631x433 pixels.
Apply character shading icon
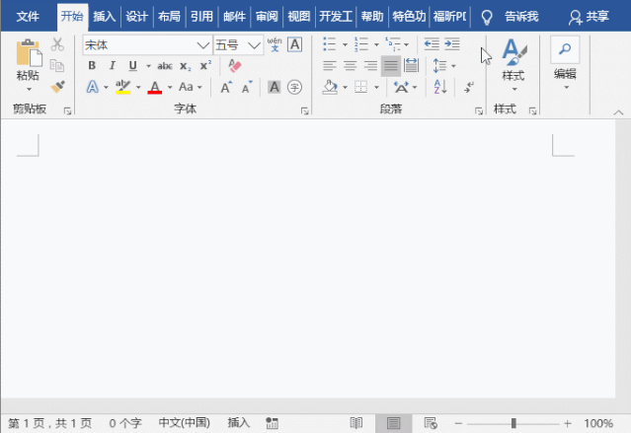[x=275, y=87]
